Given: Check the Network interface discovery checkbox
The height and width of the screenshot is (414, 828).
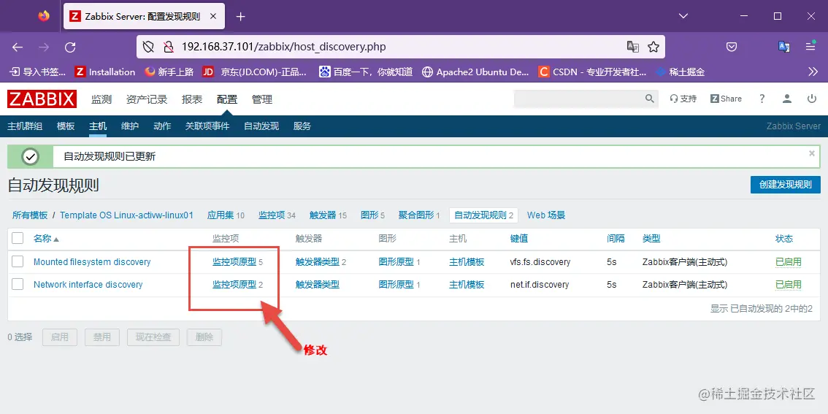Looking at the screenshot, I should pos(18,284).
